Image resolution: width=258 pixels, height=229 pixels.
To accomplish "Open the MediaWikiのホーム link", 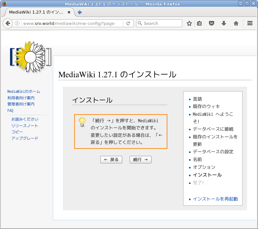I will [24, 92].
